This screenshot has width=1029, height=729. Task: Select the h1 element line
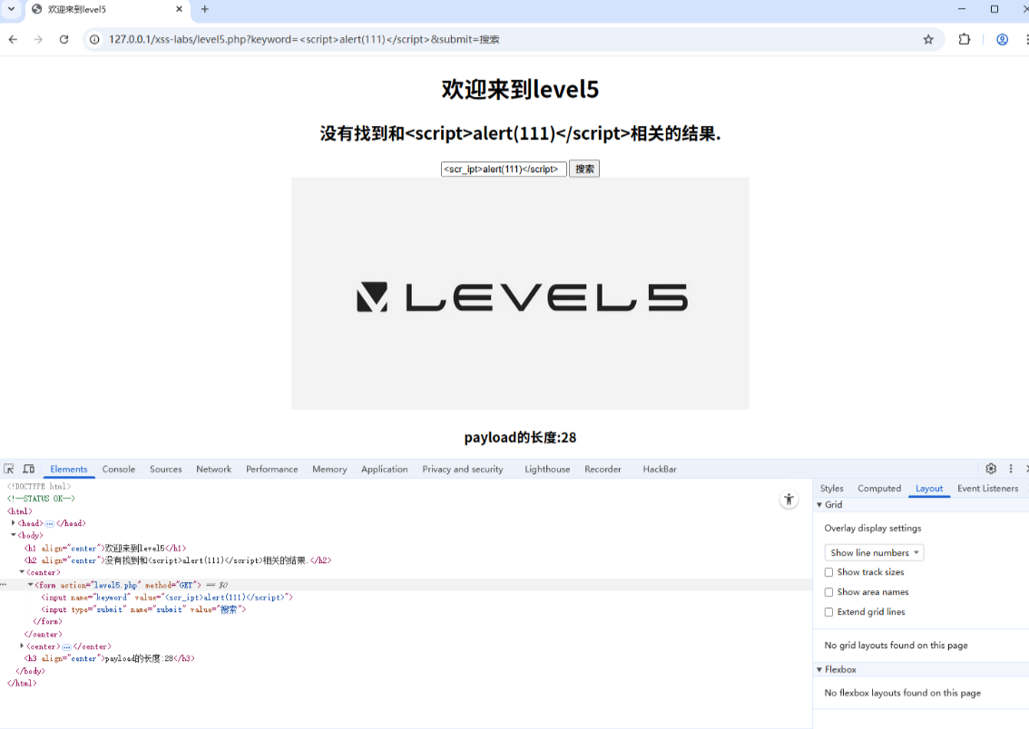point(105,548)
